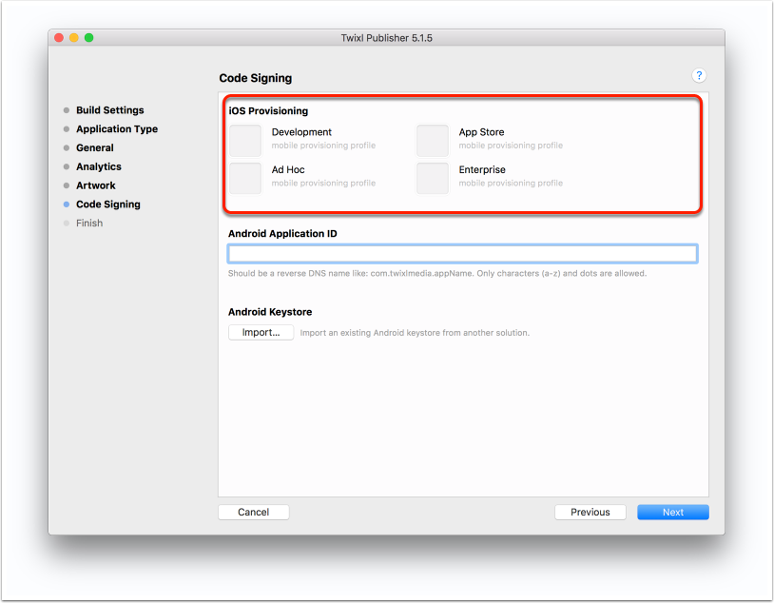Open the Code Signing step
The width and height of the screenshot is (774, 603).
(107, 204)
